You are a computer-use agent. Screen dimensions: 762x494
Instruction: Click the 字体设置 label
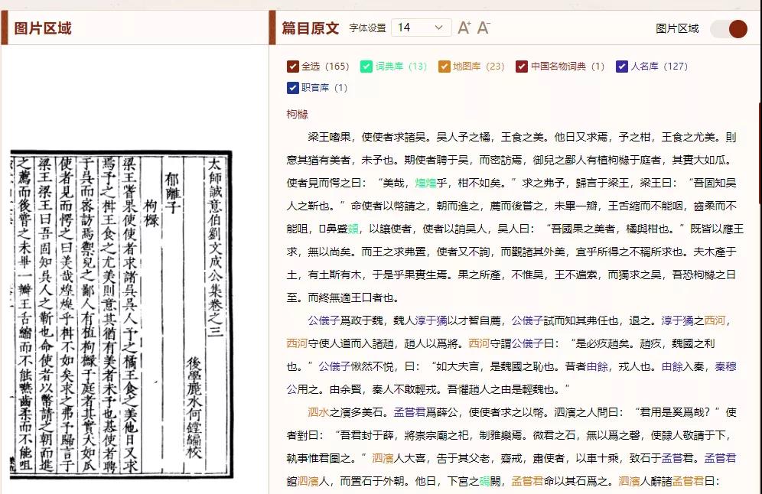pos(367,28)
